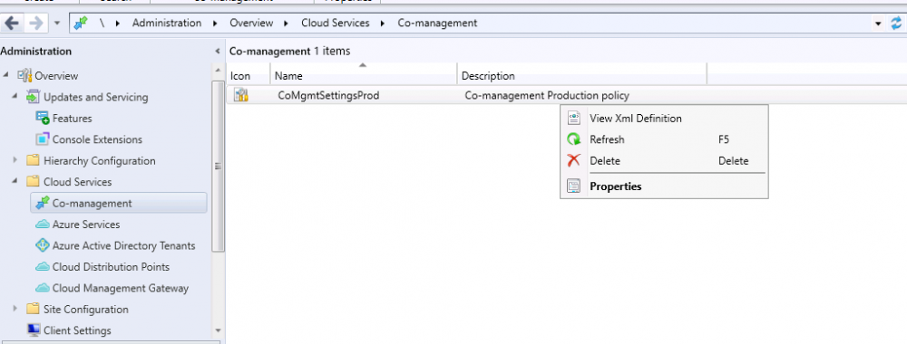Click the Forward navigation arrow

36,24
